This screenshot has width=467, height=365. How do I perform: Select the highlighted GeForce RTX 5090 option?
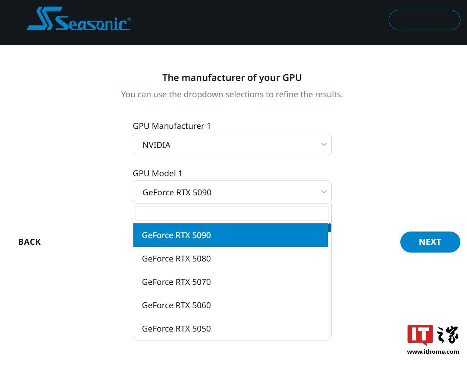point(230,235)
